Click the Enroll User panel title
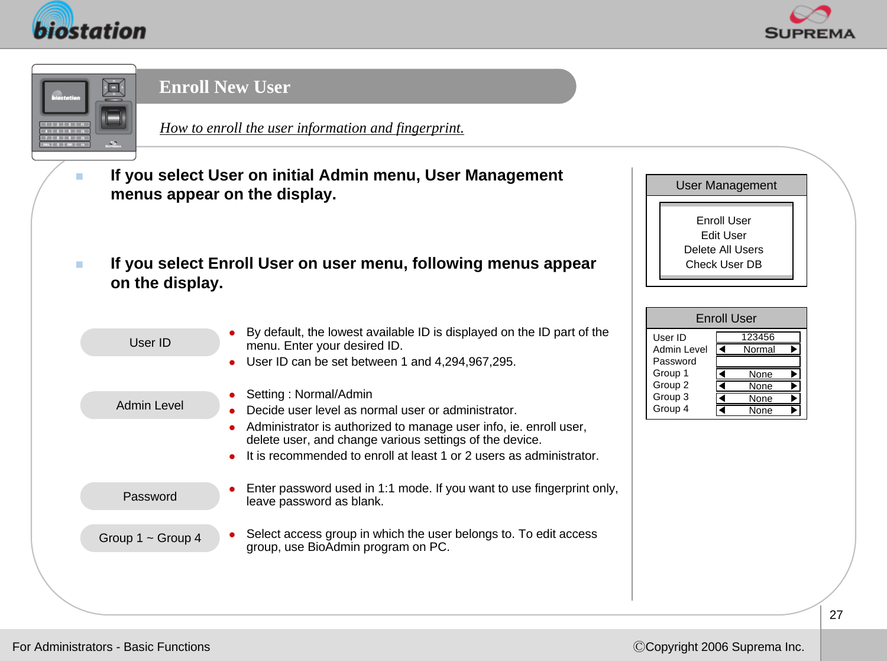The width and height of the screenshot is (887, 661). 726,318
